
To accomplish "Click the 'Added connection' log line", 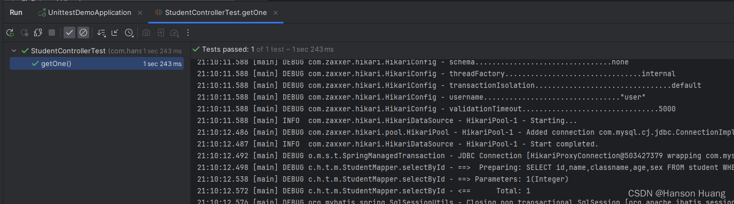I will [465, 132].
